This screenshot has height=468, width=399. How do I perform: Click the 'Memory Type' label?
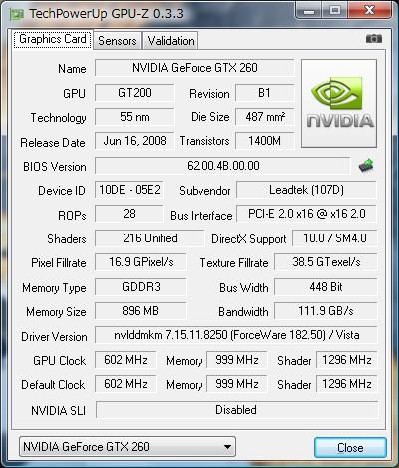(54, 288)
